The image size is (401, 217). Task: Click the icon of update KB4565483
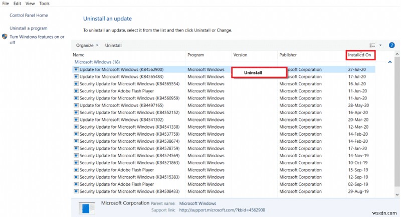(x=76, y=77)
